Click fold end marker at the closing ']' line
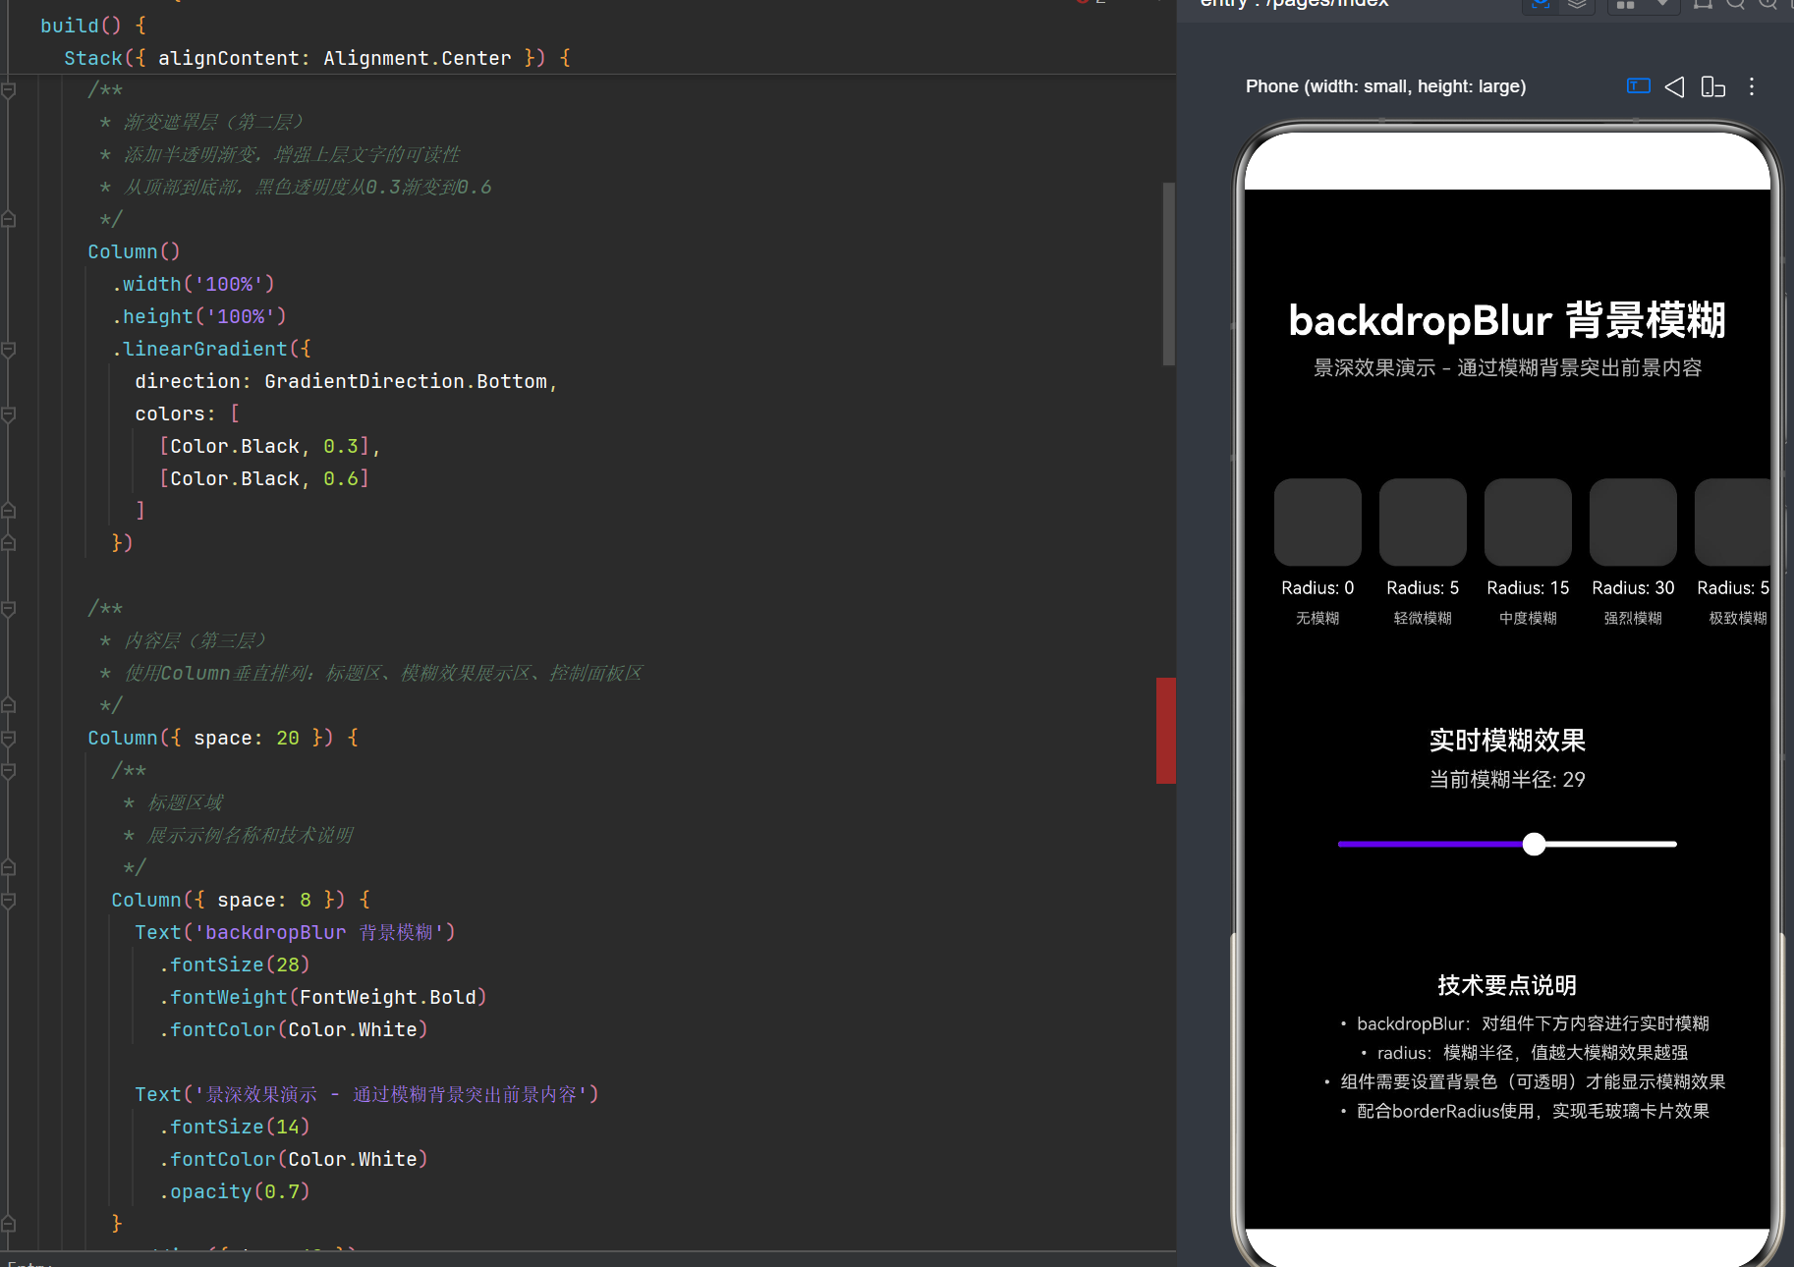The image size is (1794, 1267). tap(8, 511)
